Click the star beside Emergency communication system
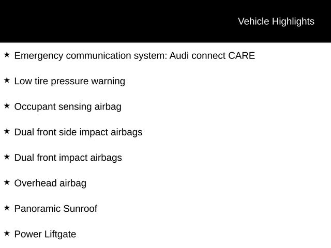The height and width of the screenshot is (248, 331). click(x=6, y=55)
